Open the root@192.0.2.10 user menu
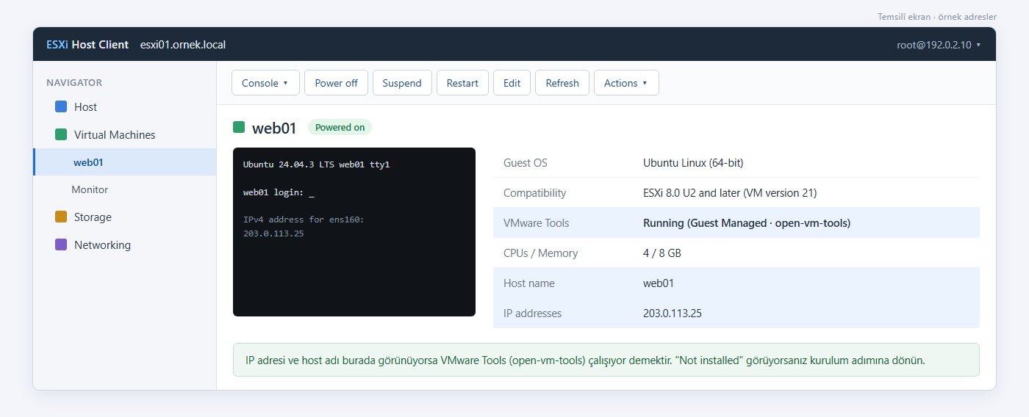The height and width of the screenshot is (417, 1029). click(939, 45)
